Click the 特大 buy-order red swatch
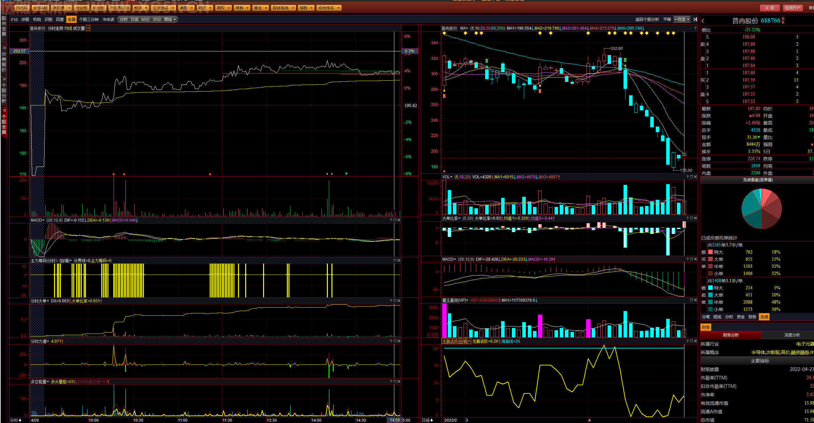The height and width of the screenshot is (423, 814). coord(710,252)
